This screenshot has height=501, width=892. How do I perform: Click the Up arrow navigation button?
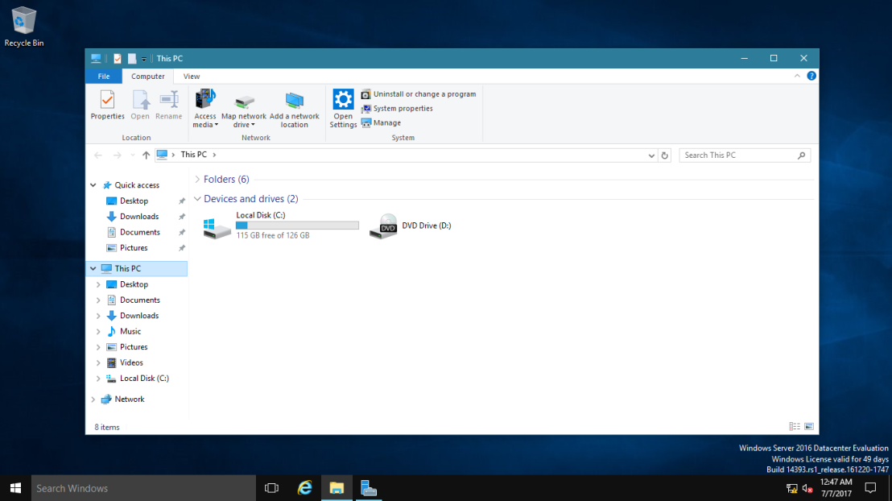click(x=146, y=155)
